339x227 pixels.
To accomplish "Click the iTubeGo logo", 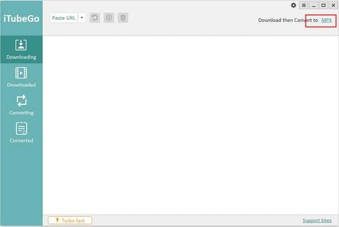I will (x=22, y=19).
